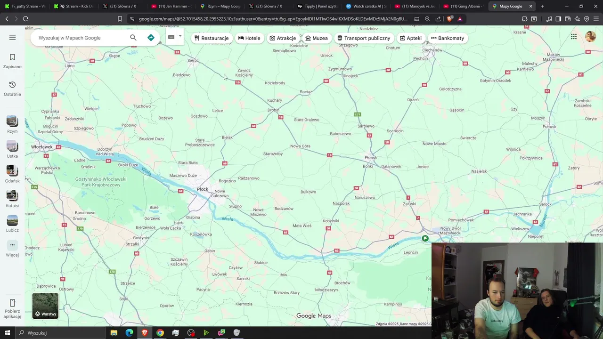Click Brave icon in taskbar
The height and width of the screenshot is (339, 603).
pos(145,333)
